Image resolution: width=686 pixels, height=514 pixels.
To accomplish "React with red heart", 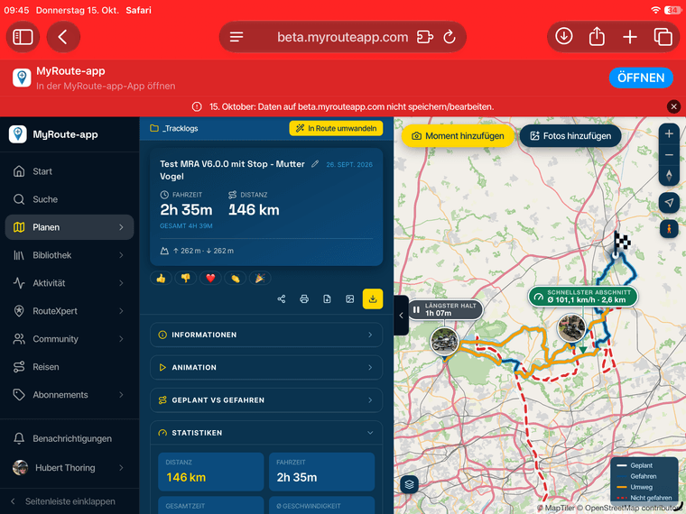I will [x=210, y=279].
